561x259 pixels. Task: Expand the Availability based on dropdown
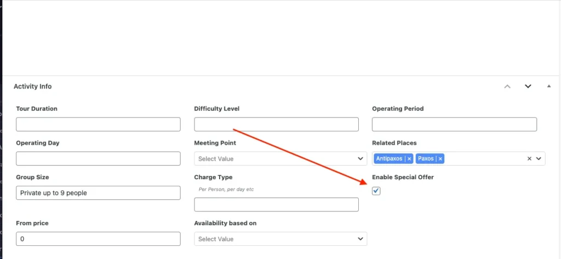pos(280,239)
